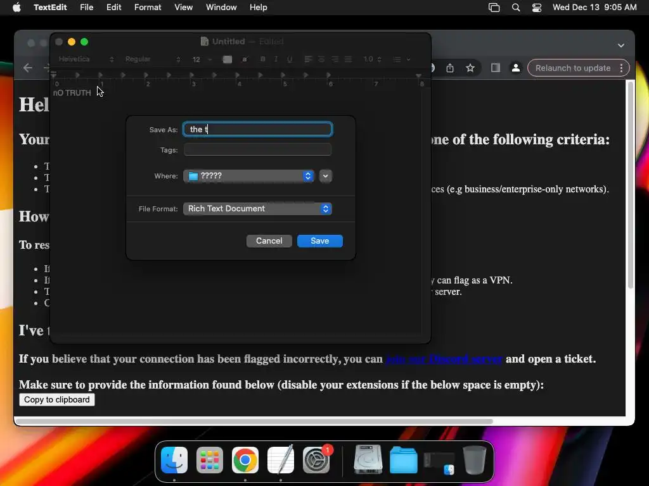Image resolution: width=649 pixels, height=486 pixels.
Task: Open the browser profile icon
Action: [516, 68]
